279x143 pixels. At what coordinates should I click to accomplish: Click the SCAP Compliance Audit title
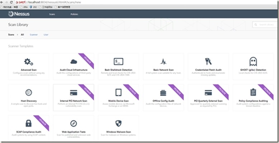tap(29, 132)
